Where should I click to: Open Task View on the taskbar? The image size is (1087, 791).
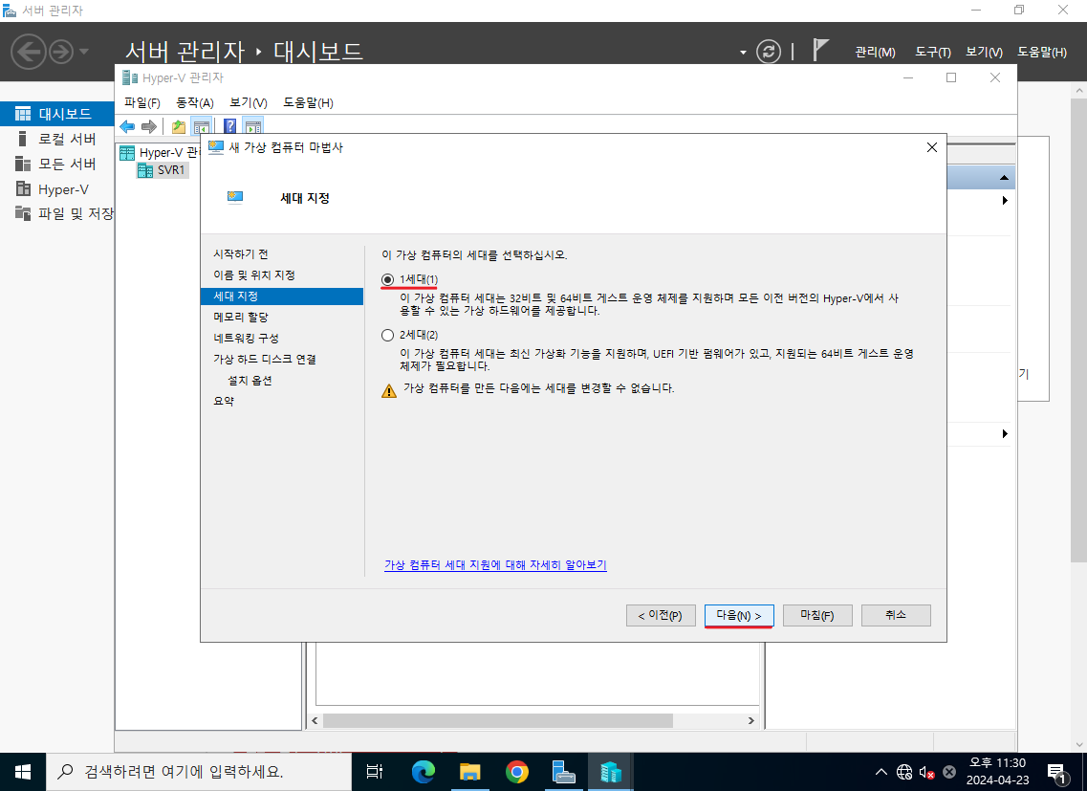coord(375,772)
